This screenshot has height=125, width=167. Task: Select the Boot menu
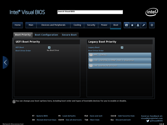[116, 25]
